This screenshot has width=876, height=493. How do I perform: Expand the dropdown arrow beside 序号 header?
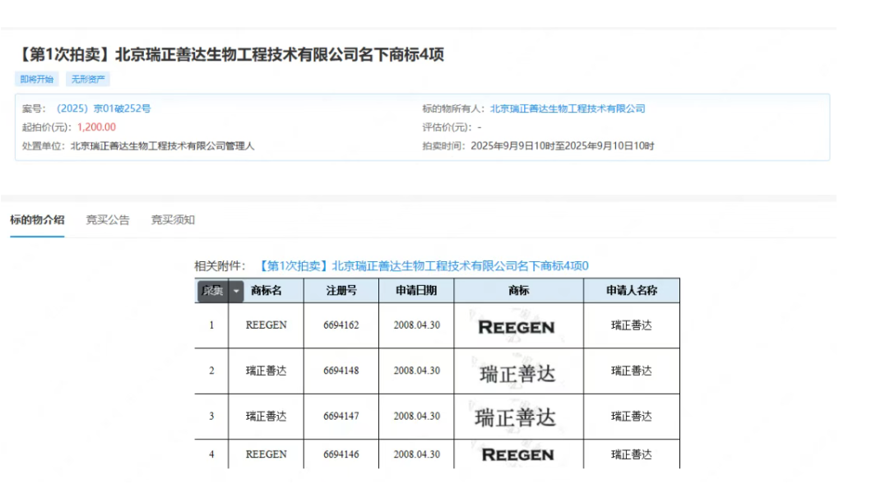tap(236, 291)
